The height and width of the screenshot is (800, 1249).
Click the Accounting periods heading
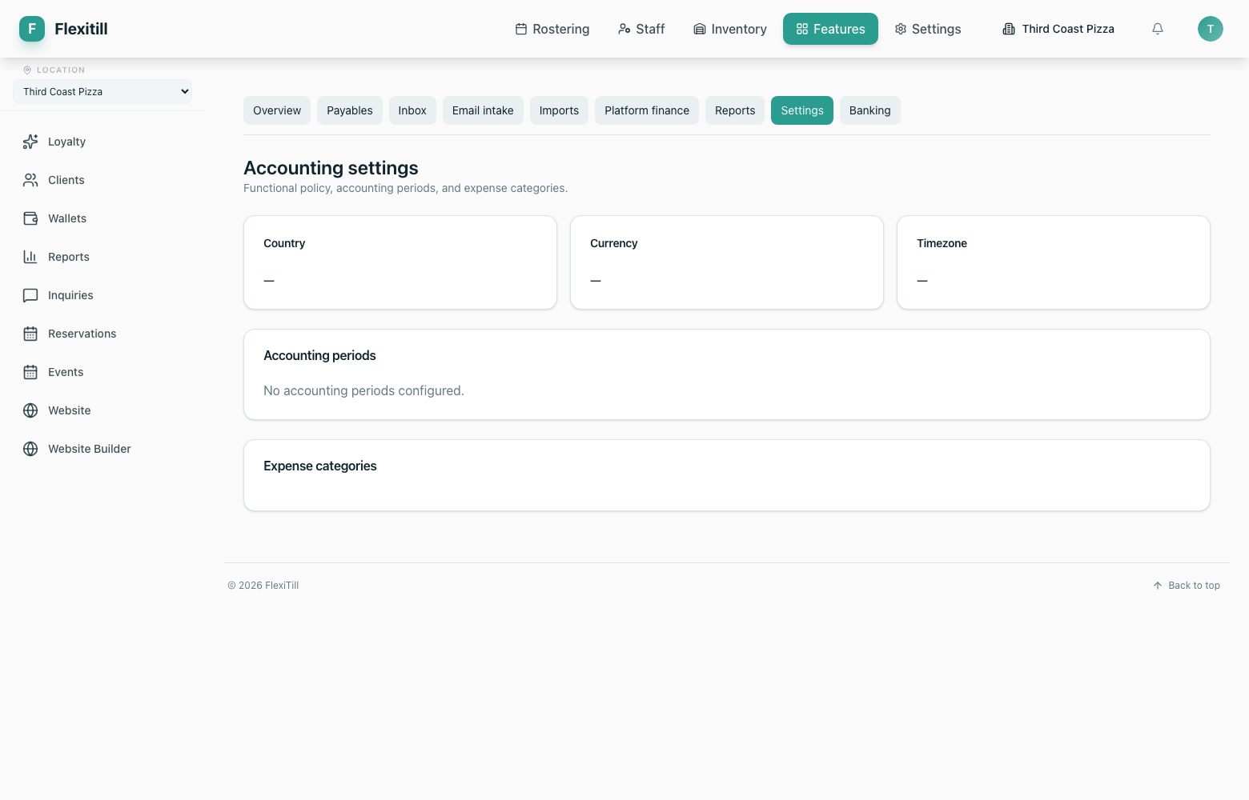click(319, 355)
